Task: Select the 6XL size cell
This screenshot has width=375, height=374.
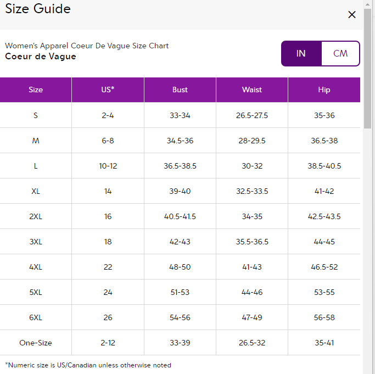Action: 36,317
